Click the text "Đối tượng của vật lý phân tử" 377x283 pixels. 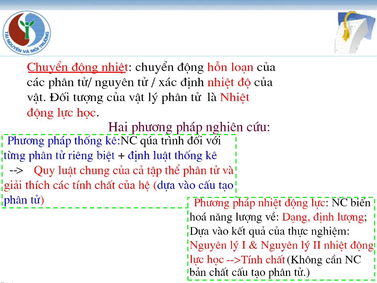coord(125,97)
